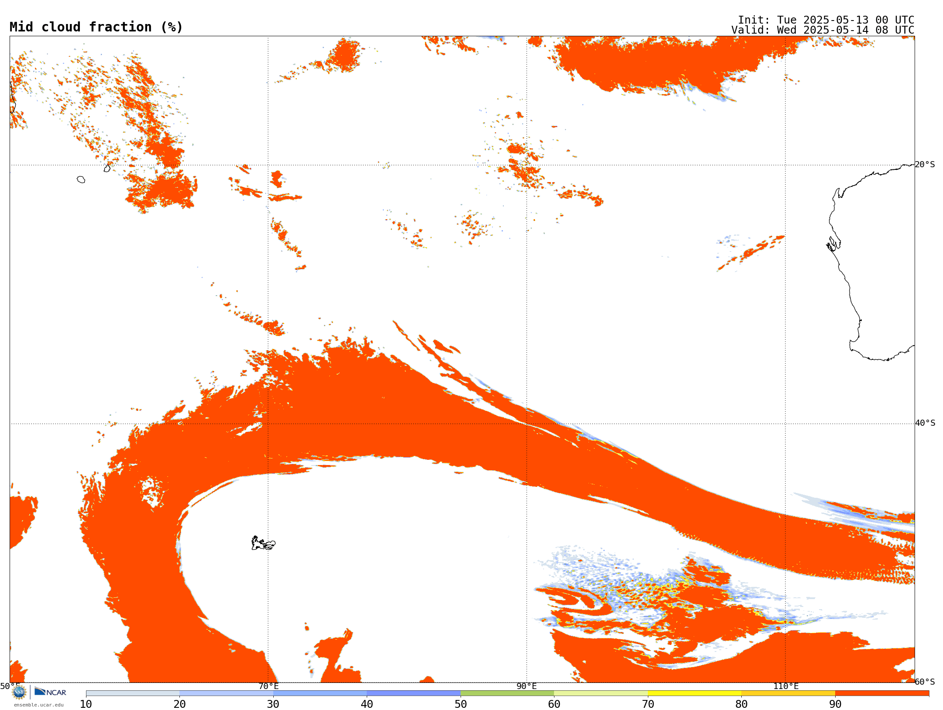Pick the 10-20 pale gray-blue colorbar segment

point(133,693)
